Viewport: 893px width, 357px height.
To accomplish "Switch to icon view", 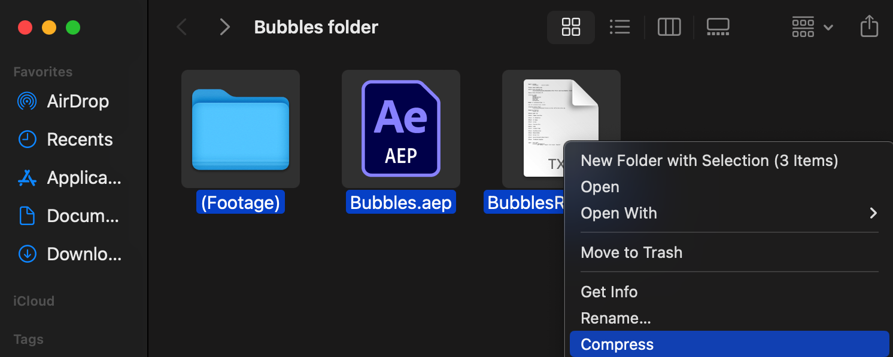I will tap(570, 27).
